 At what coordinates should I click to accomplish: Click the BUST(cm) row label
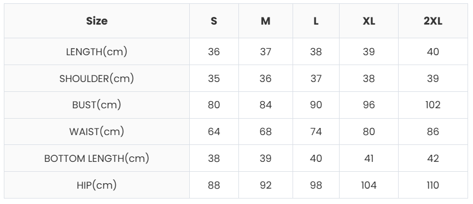(x=97, y=105)
